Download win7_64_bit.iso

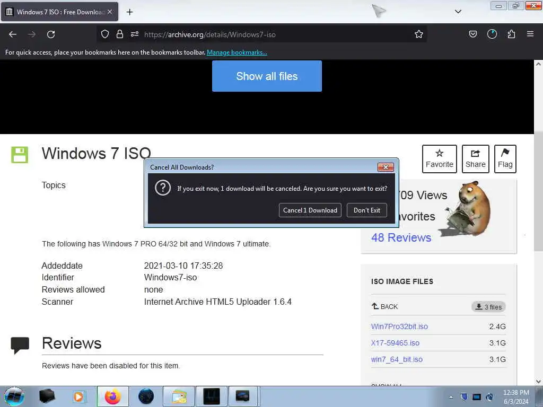tap(397, 359)
